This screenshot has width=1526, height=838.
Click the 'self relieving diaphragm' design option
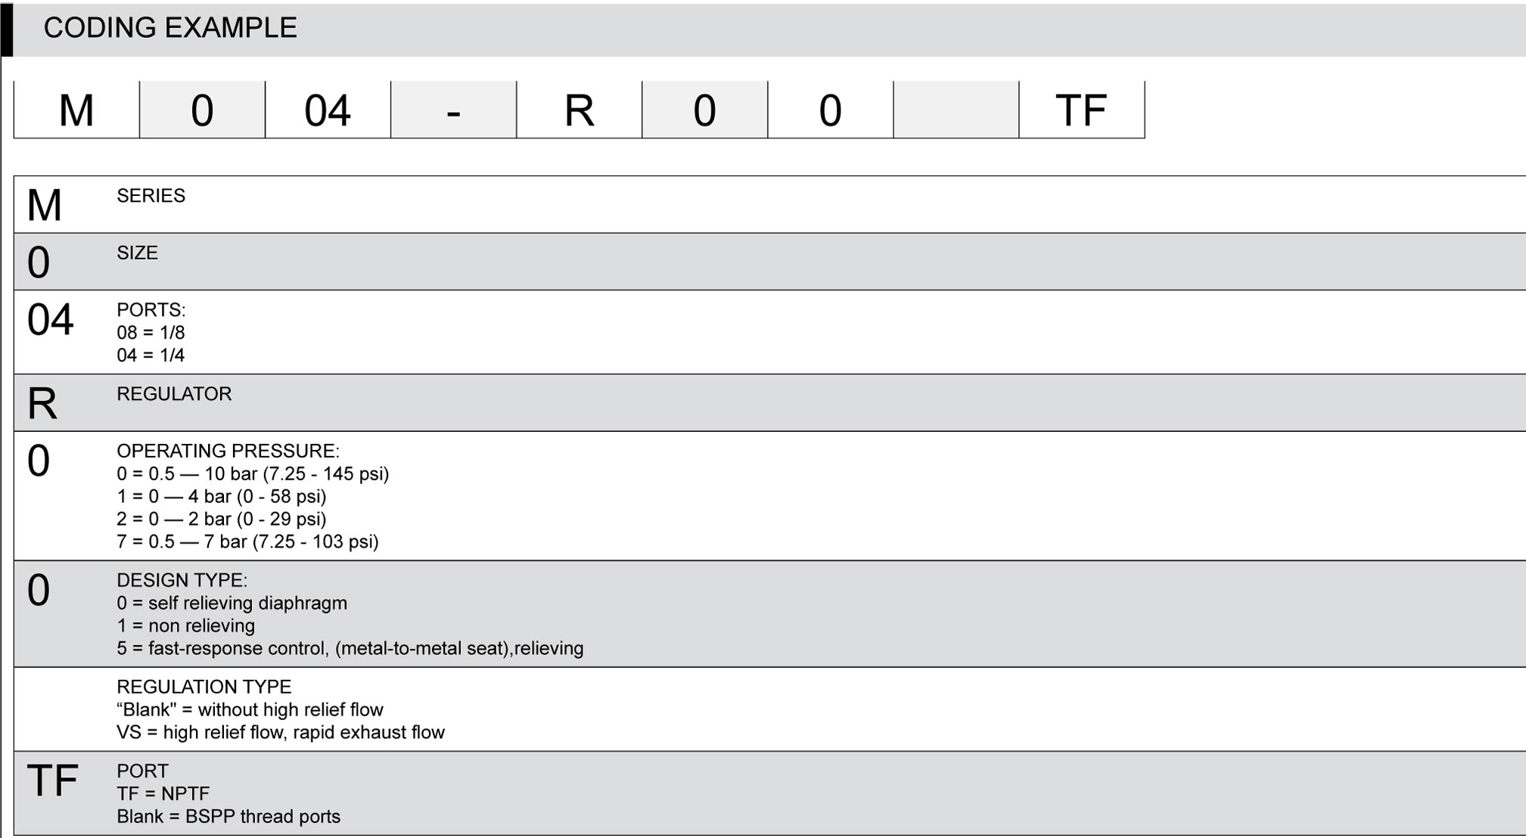[232, 604]
